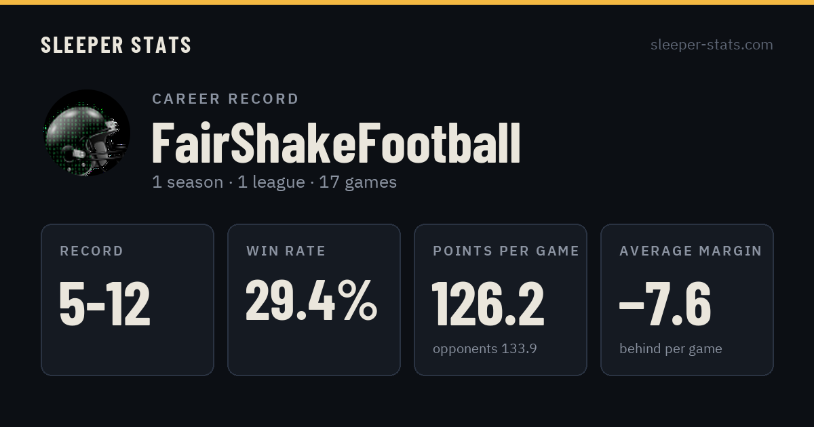The image size is (814, 427).
Task: Open the Points Per Game card
Action: [x=501, y=300]
